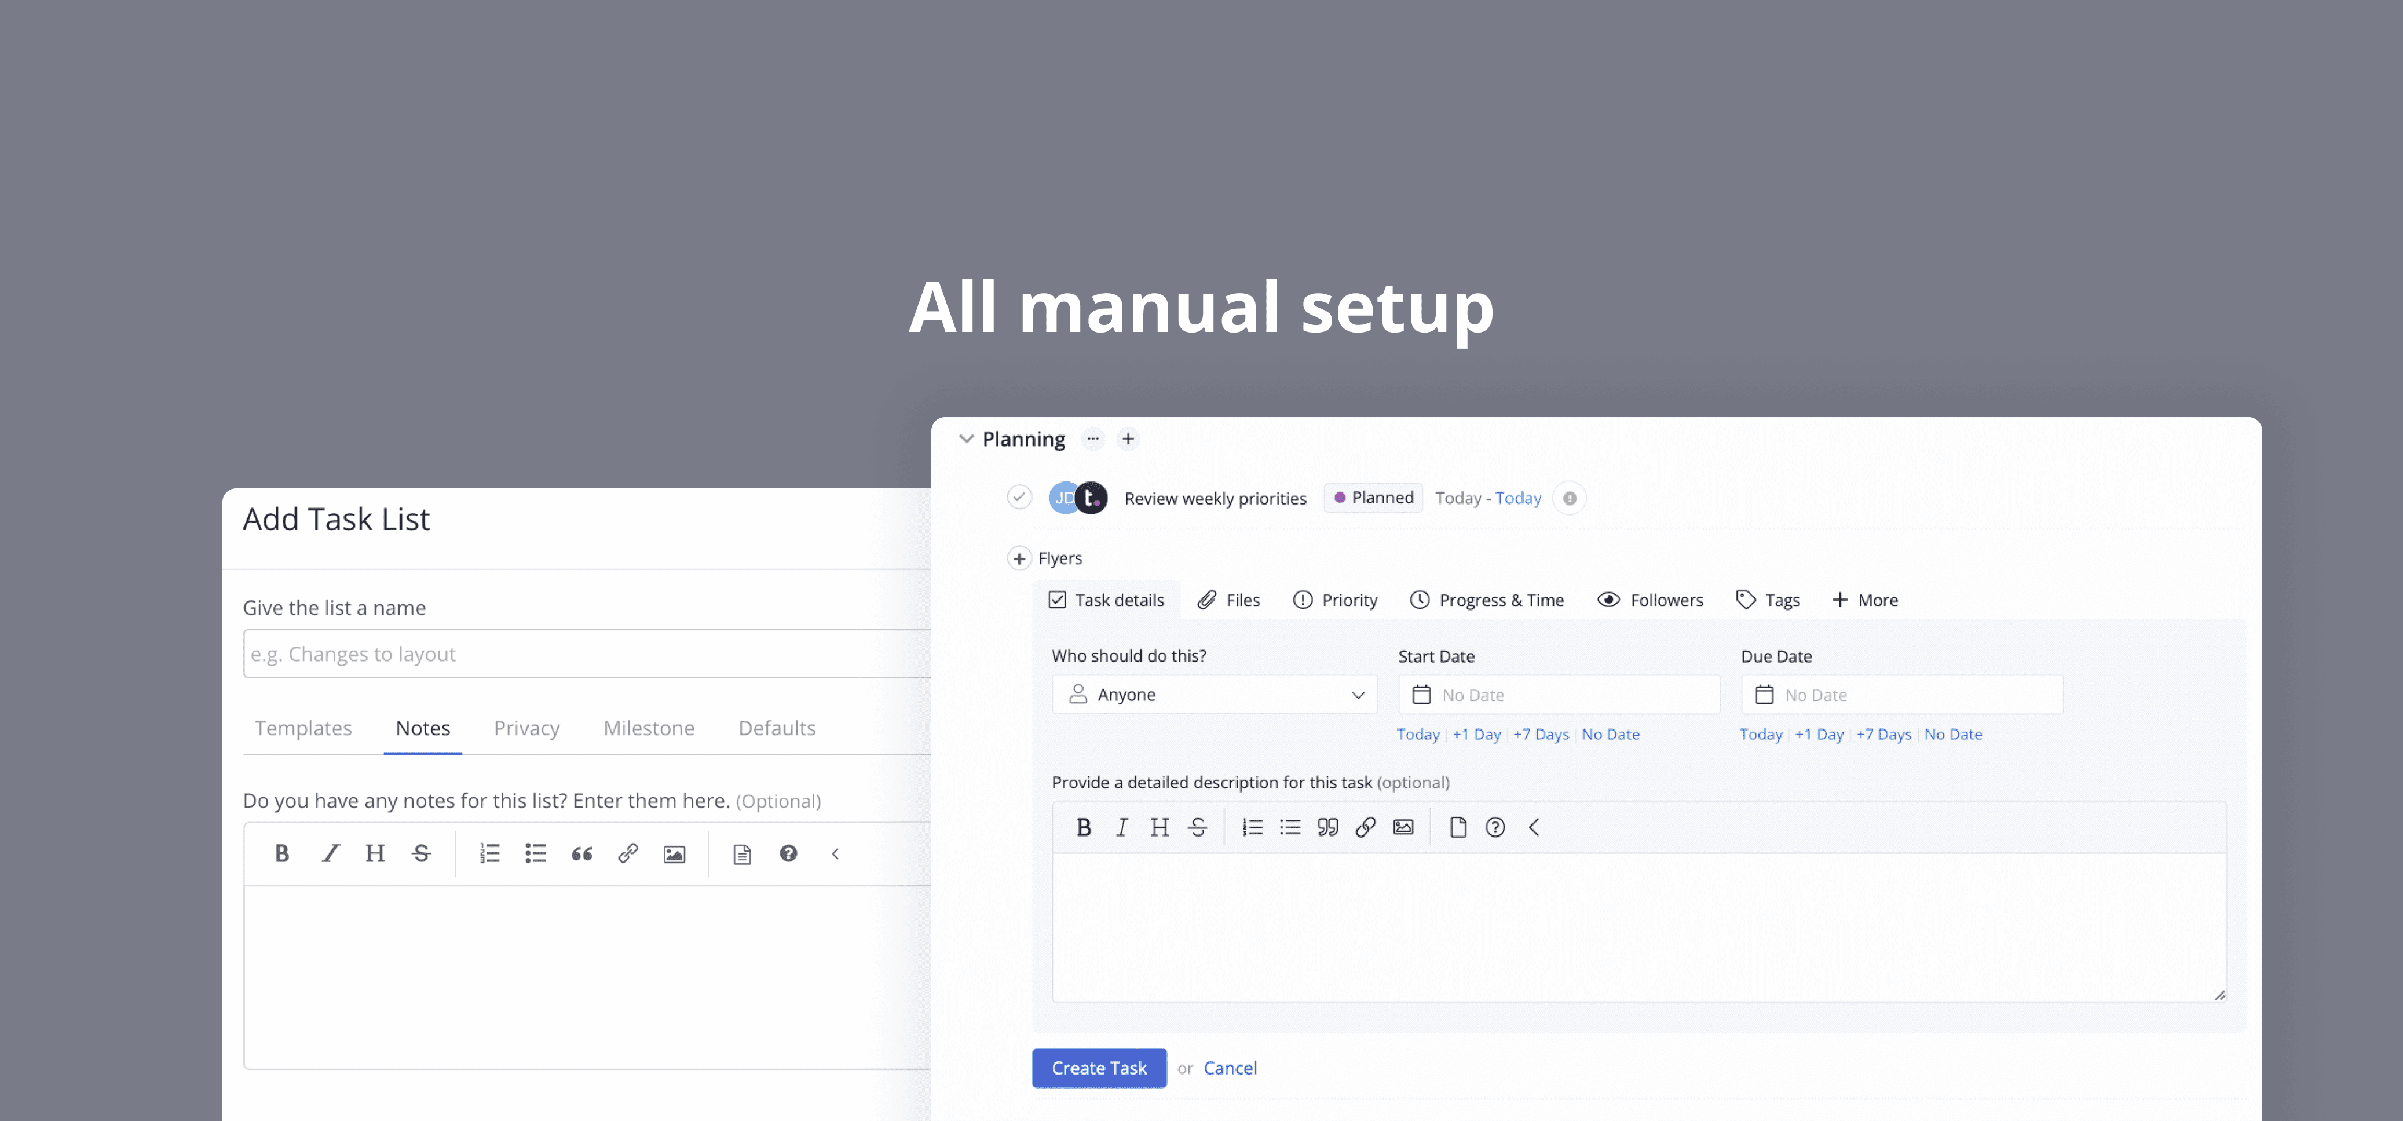Switch to the Privacy tab
Image resolution: width=2403 pixels, height=1121 pixels.
tap(526, 728)
